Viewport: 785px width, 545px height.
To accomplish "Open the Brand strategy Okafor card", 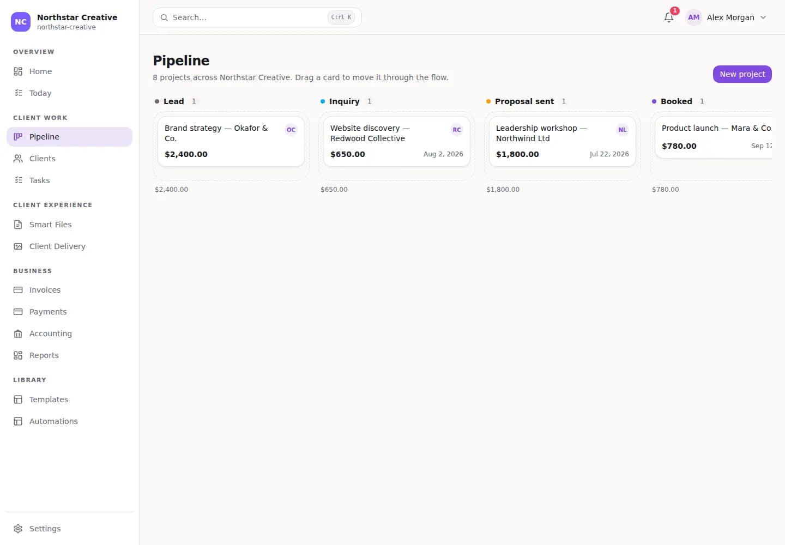I will tap(231, 141).
